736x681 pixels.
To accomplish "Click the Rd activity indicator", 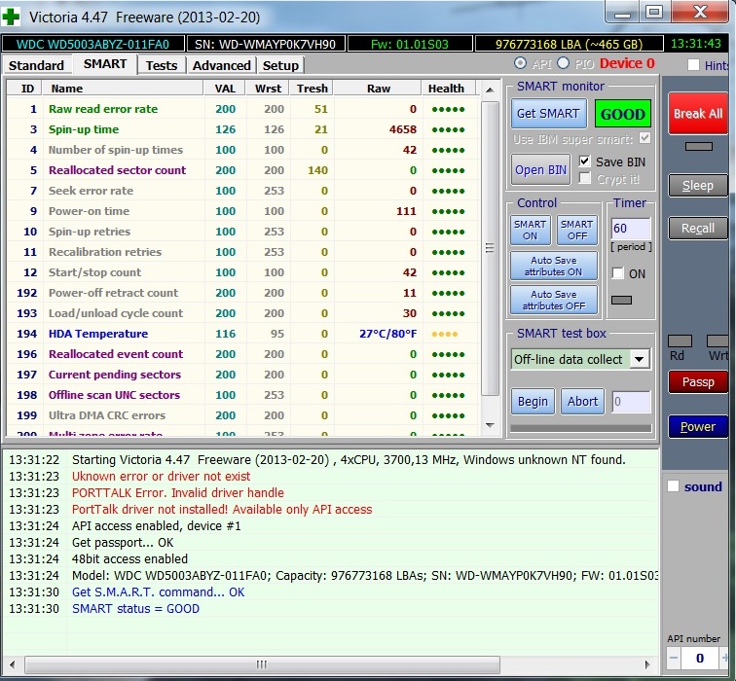I will pyautogui.click(x=680, y=341).
